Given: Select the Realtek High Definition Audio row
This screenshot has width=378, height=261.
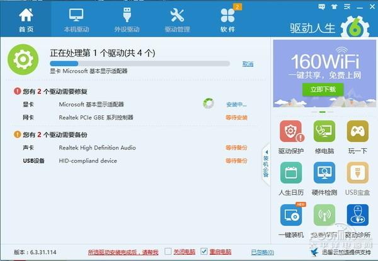Looking at the screenshot, I should click(x=135, y=148).
